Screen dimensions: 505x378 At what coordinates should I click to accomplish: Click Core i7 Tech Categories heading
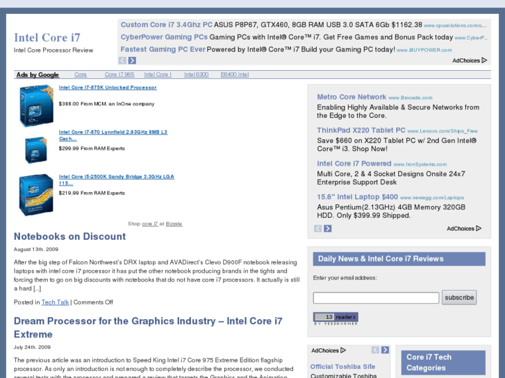[x=443, y=363]
